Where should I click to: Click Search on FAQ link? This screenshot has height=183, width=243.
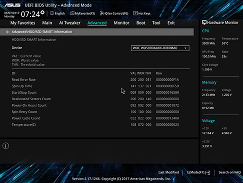(229, 172)
